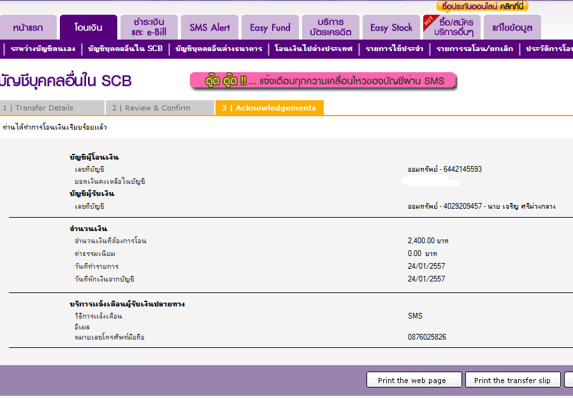Click the จำนวนเงินที่ต้องการโอน label
This screenshot has width=573, height=399.
click(110, 241)
